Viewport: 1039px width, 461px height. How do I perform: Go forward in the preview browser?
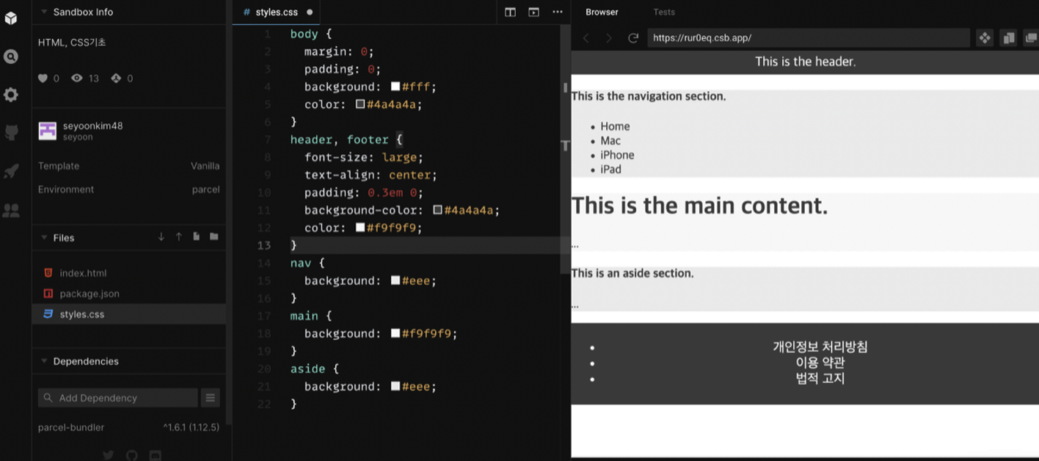(x=609, y=38)
